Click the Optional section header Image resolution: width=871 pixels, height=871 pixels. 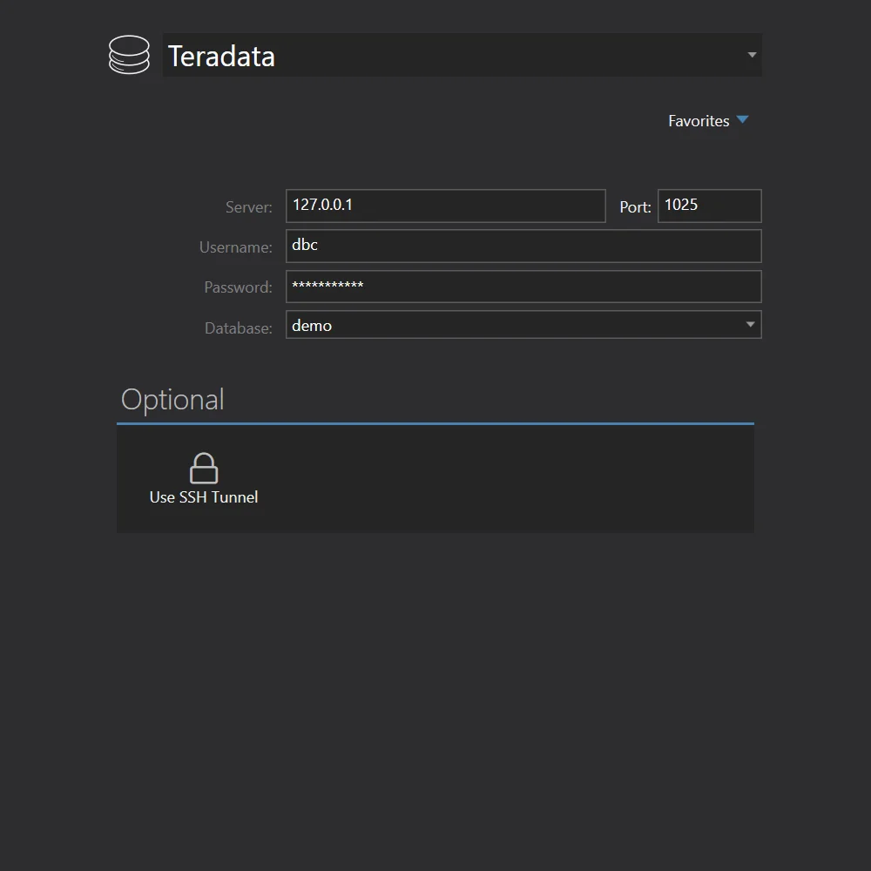(x=172, y=399)
